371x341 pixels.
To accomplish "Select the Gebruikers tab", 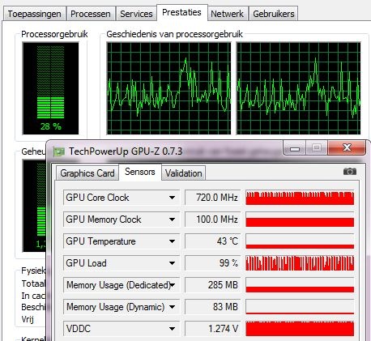I will click(274, 14).
